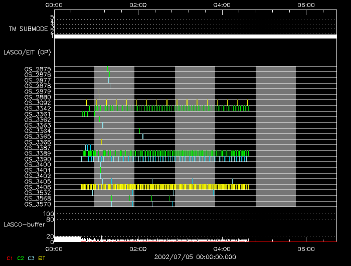
Task: Click the 04:00 label on bottom axis
Action: click(222, 248)
